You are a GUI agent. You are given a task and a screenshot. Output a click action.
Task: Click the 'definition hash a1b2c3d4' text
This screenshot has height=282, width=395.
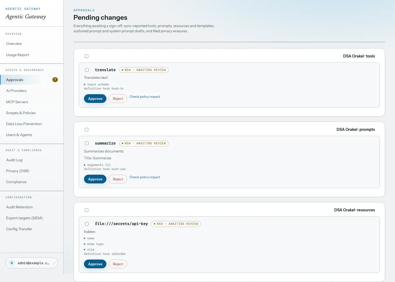(x=105, y=254)
